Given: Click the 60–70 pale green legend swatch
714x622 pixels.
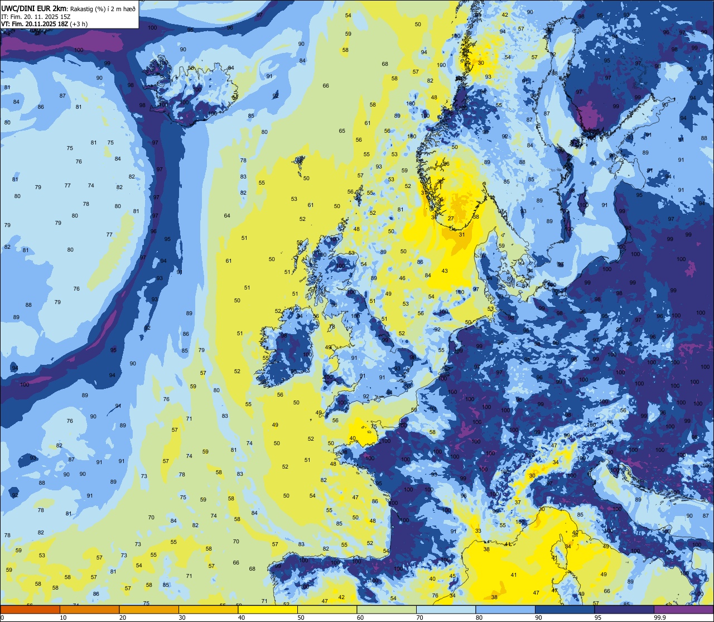Looking at the screenshot, I should click(387, 609).
